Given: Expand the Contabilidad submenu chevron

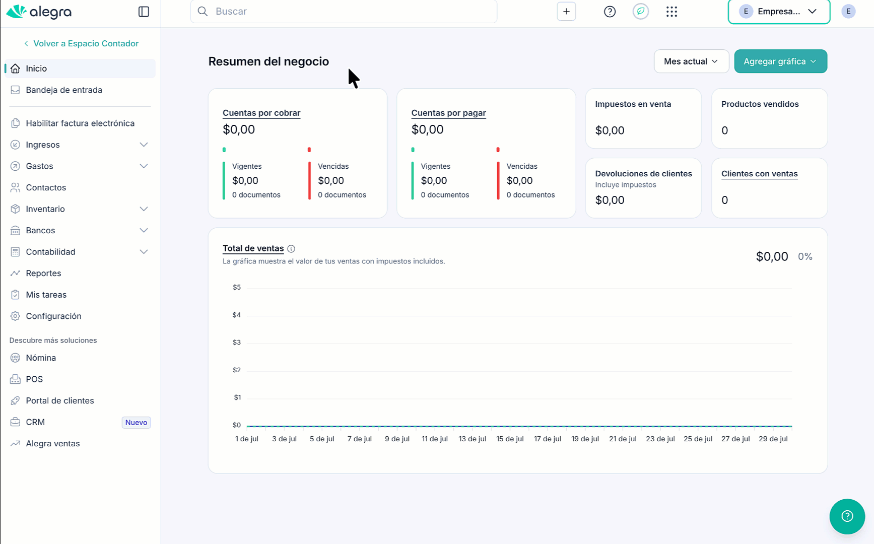Looking at the screenshot, I should [x=144, y=252].
